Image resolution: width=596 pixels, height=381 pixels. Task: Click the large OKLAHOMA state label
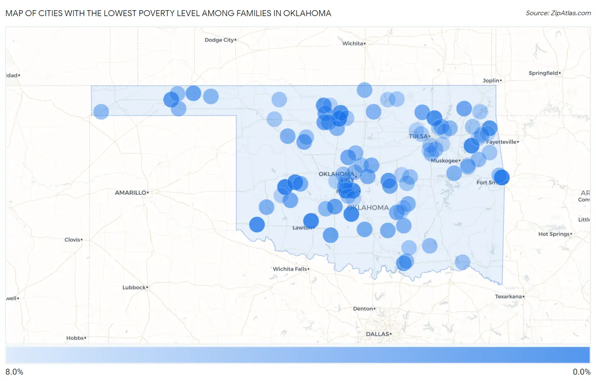(x=368, y=208)
